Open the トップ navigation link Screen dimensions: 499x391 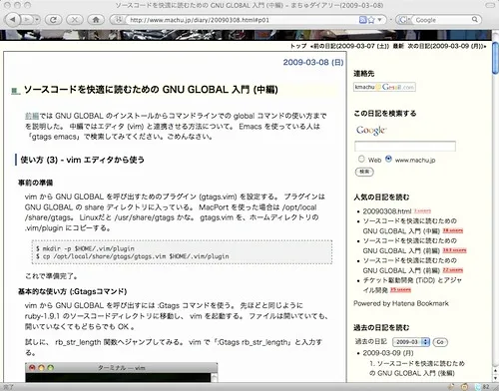coord(298,46)
